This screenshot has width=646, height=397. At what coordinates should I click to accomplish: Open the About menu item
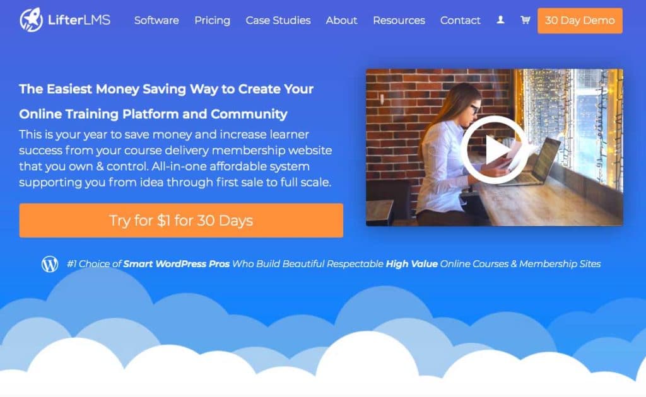[x=341, y=20]
